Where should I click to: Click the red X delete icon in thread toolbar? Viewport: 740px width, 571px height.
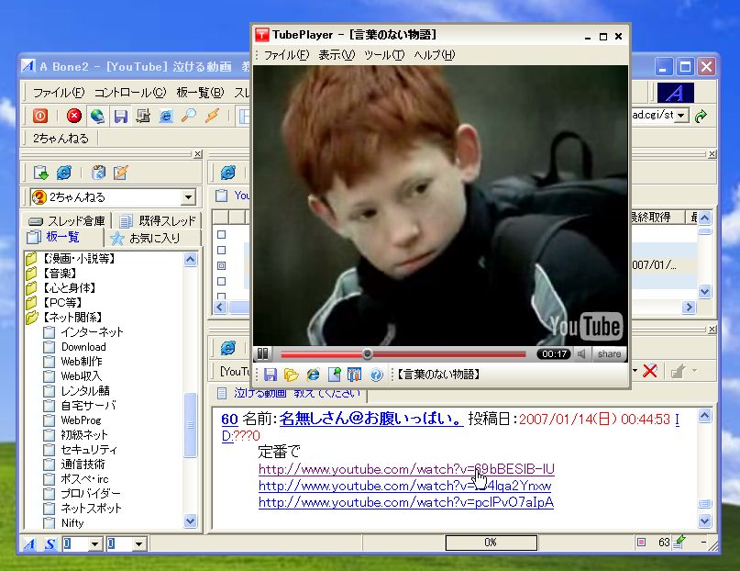click(650, 371)
